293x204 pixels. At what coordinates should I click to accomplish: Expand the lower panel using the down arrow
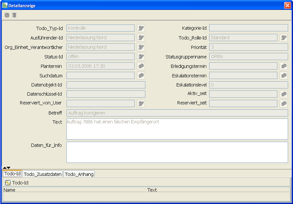(9, 168)
